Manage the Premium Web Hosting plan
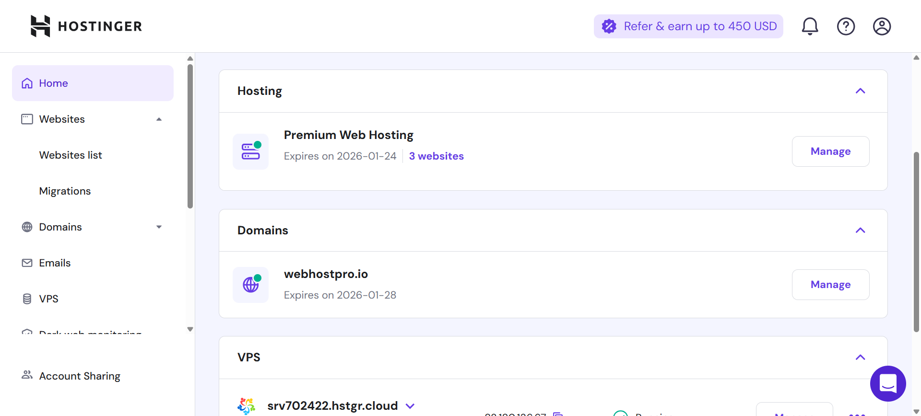Image resolution: width=921 pixels, height=416 pixels. click(x=830, y=151)
